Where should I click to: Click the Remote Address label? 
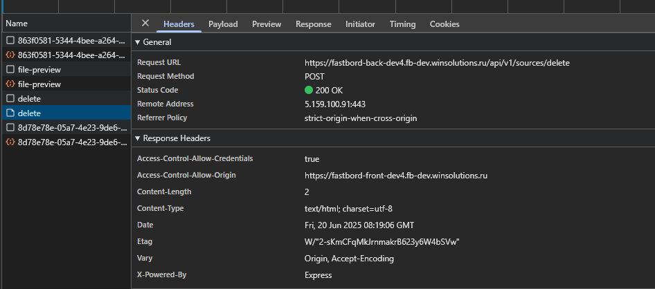(x=165, y=104)
